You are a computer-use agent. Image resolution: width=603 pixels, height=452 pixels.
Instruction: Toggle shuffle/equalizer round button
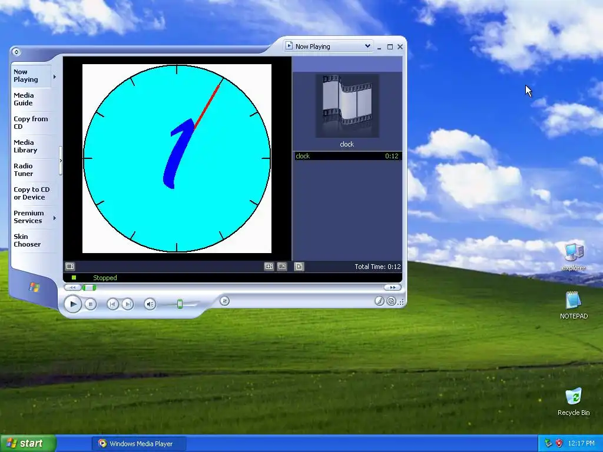coord(224,301)
